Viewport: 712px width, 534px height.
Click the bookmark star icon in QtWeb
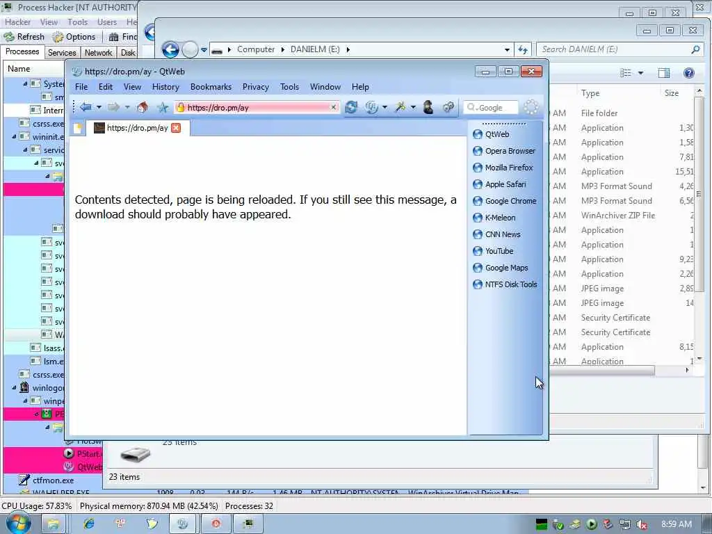click(x=163, y=107)
